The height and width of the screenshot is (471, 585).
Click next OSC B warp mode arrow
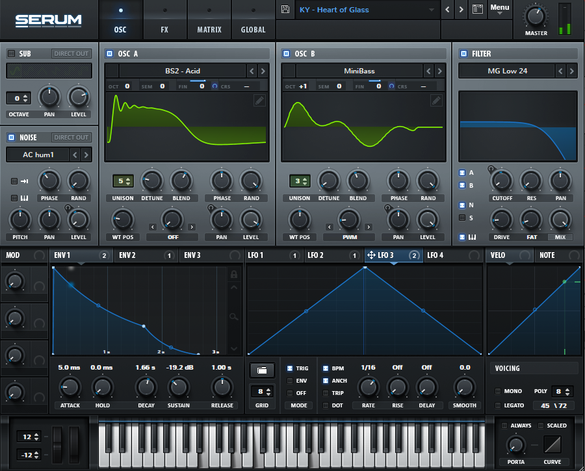point(369,227)
